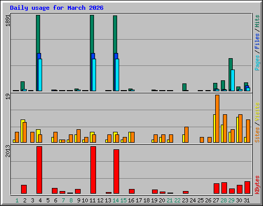Click the red KBytes bar for day 11
The height and width of the screenshot is (206, 263).
[93, 170]
